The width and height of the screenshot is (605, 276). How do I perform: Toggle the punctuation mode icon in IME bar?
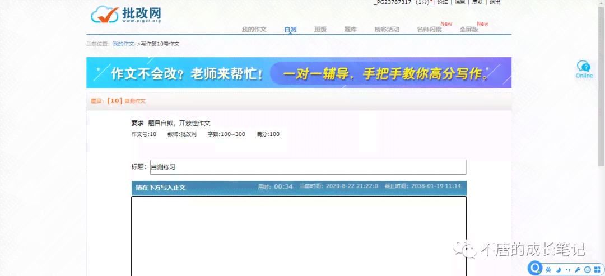coord(567,269)
